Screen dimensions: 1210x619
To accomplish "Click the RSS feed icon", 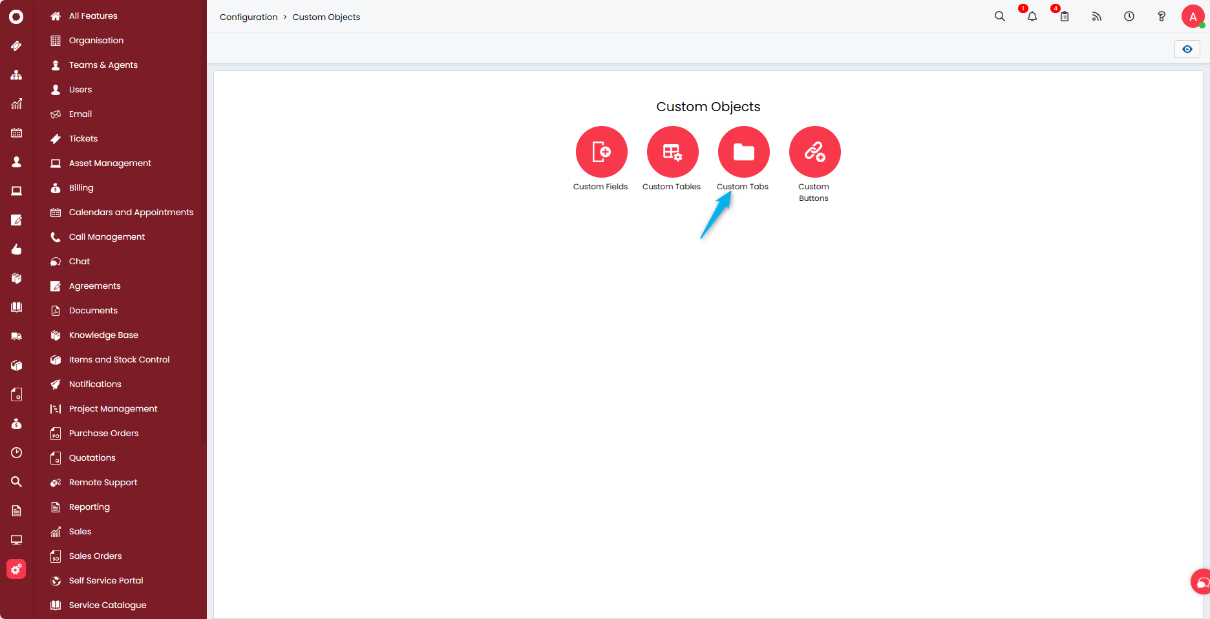I will tap(1096, 17).
